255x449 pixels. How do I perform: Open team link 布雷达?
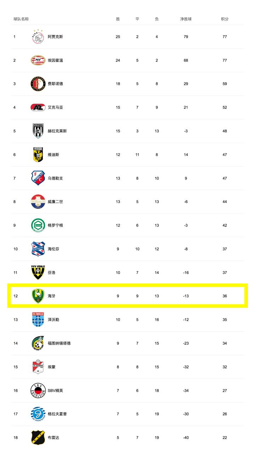point(53,438)
